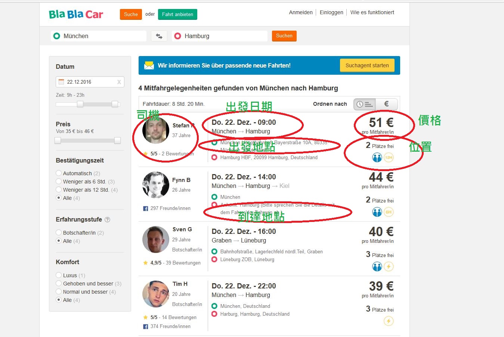Select the Luxus comfort level
Image resolution: width=504 pixels, height=337 pixels.
tap(59, 275)
